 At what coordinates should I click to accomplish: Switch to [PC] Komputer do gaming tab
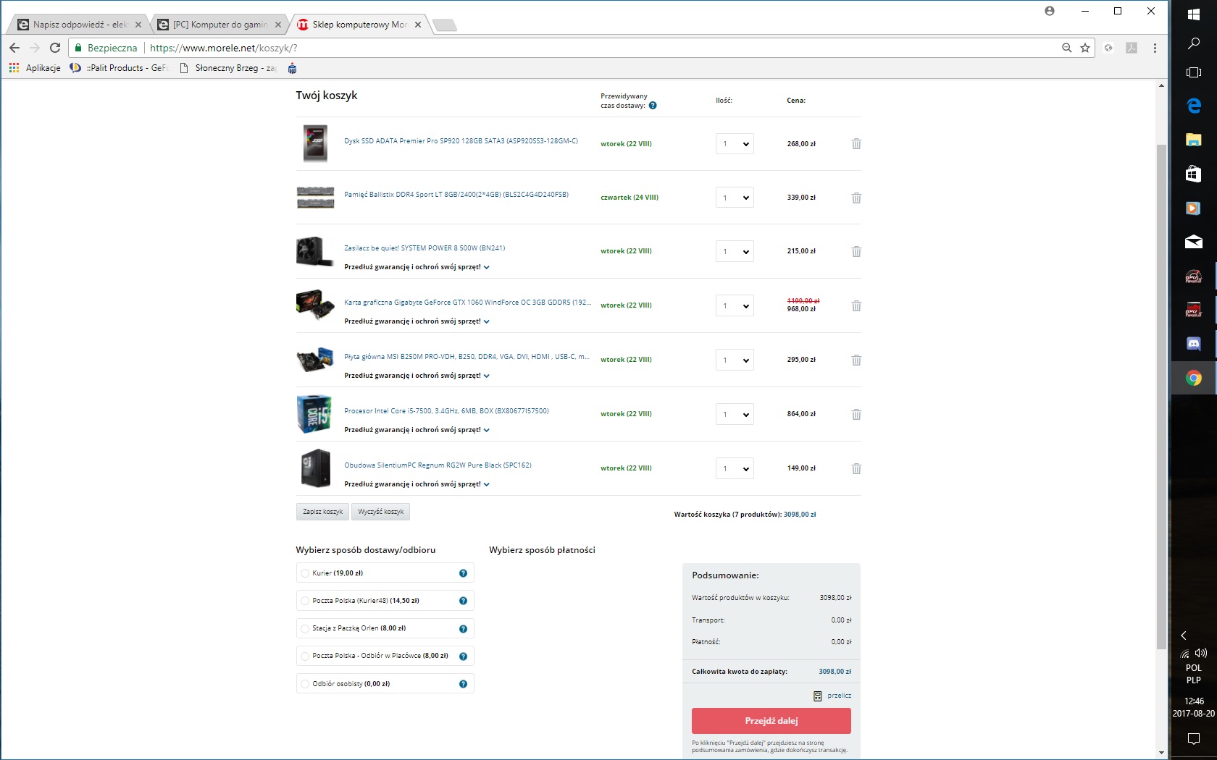(x=219, y=25)
